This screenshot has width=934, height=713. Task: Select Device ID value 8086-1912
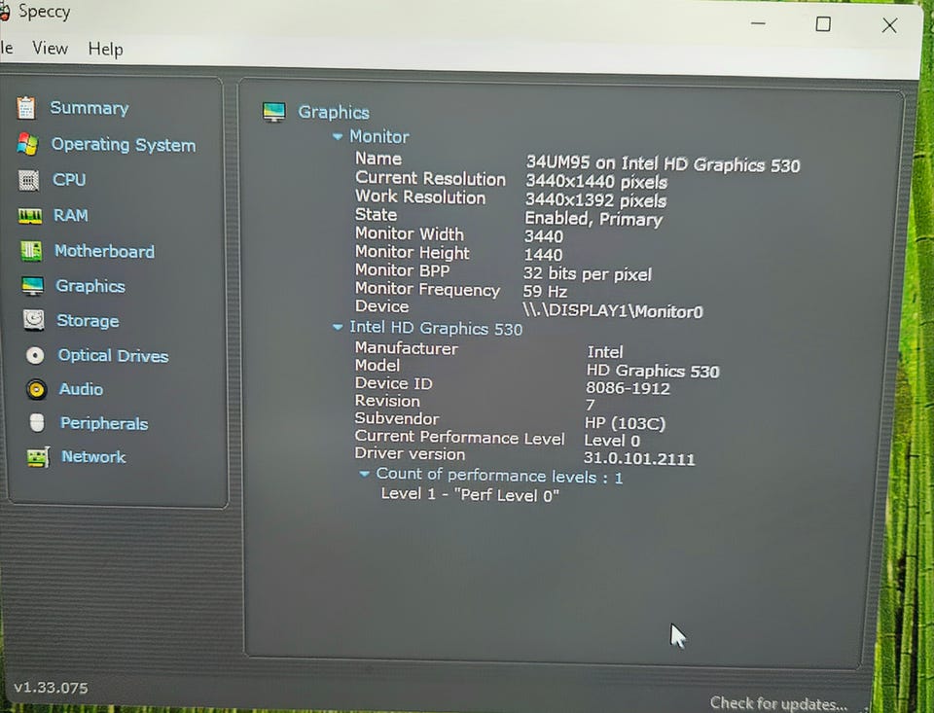click(x=628, y=388)
